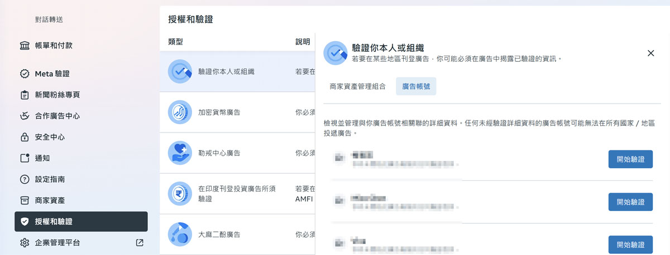The height and width of the screenshot is (255, 670).
Task: Click the first ad account avatar
Action: point(339,159)
